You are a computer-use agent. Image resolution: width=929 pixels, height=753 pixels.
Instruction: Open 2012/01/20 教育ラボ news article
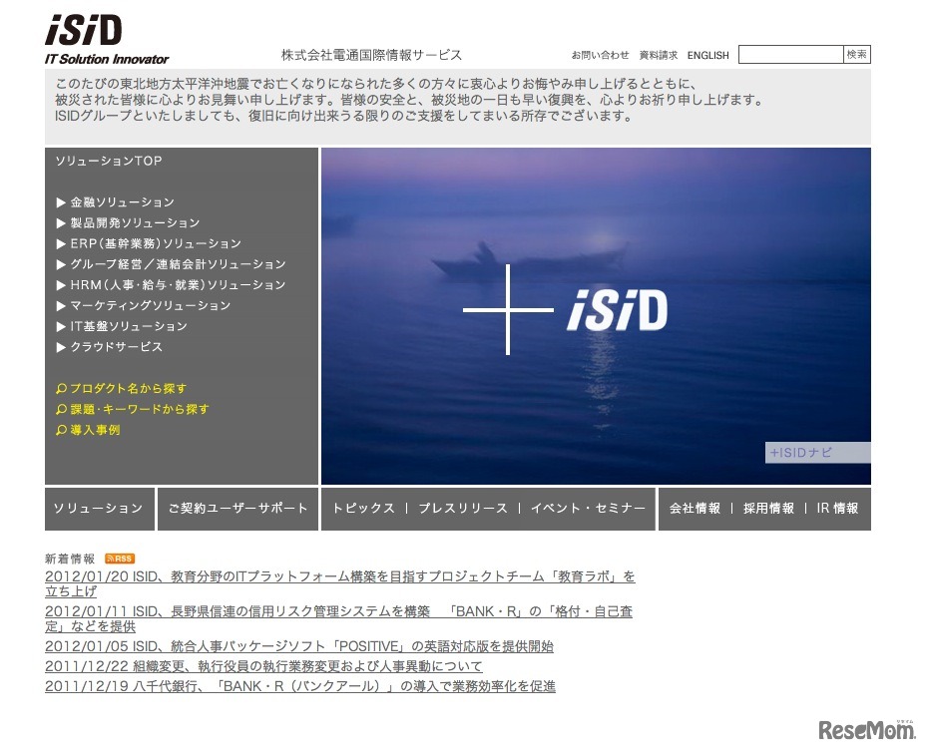340,583
